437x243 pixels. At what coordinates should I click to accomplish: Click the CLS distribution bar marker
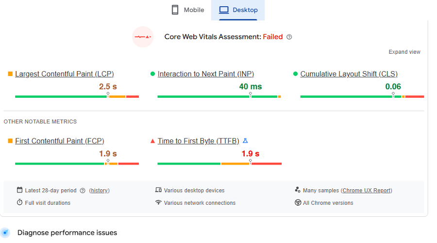(393, 94)
